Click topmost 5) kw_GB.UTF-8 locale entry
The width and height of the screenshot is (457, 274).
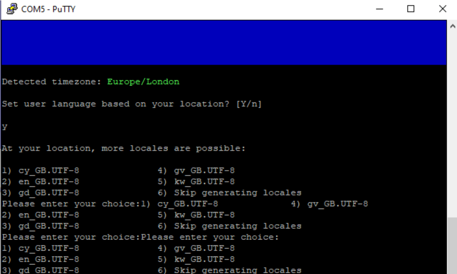196,182
